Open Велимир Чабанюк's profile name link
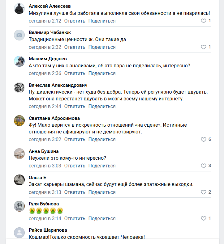This screenshot has height=244, width=224. point(50,32)
